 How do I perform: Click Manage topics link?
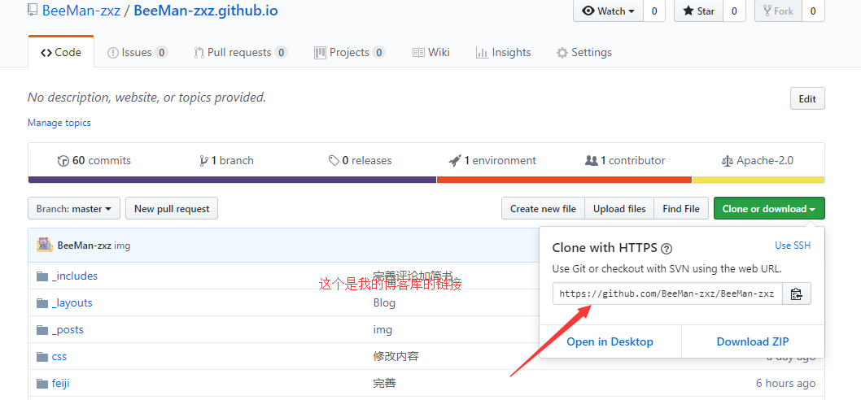[59, 123]
